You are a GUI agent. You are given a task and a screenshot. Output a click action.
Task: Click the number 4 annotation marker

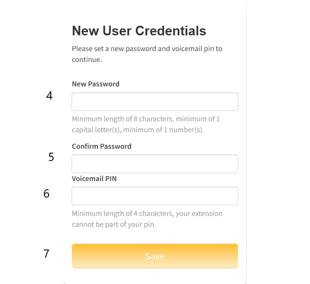click(x=49, y=96)
